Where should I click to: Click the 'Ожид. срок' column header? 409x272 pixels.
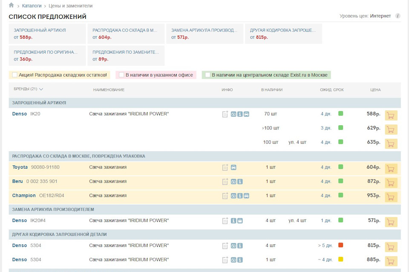tap(332, 90)
